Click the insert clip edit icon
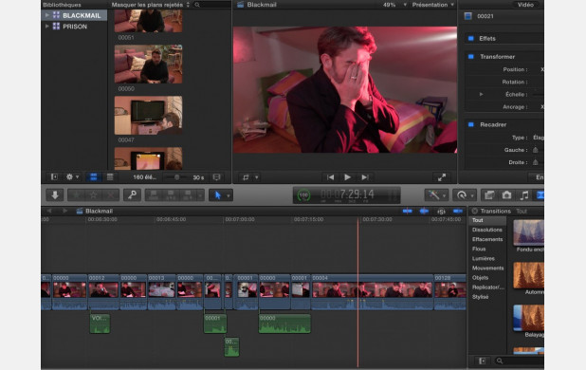586x370 pixels. (171, 195)
